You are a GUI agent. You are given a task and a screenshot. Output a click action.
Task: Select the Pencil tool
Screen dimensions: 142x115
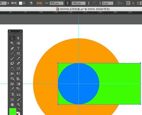(x=18, y=58)
